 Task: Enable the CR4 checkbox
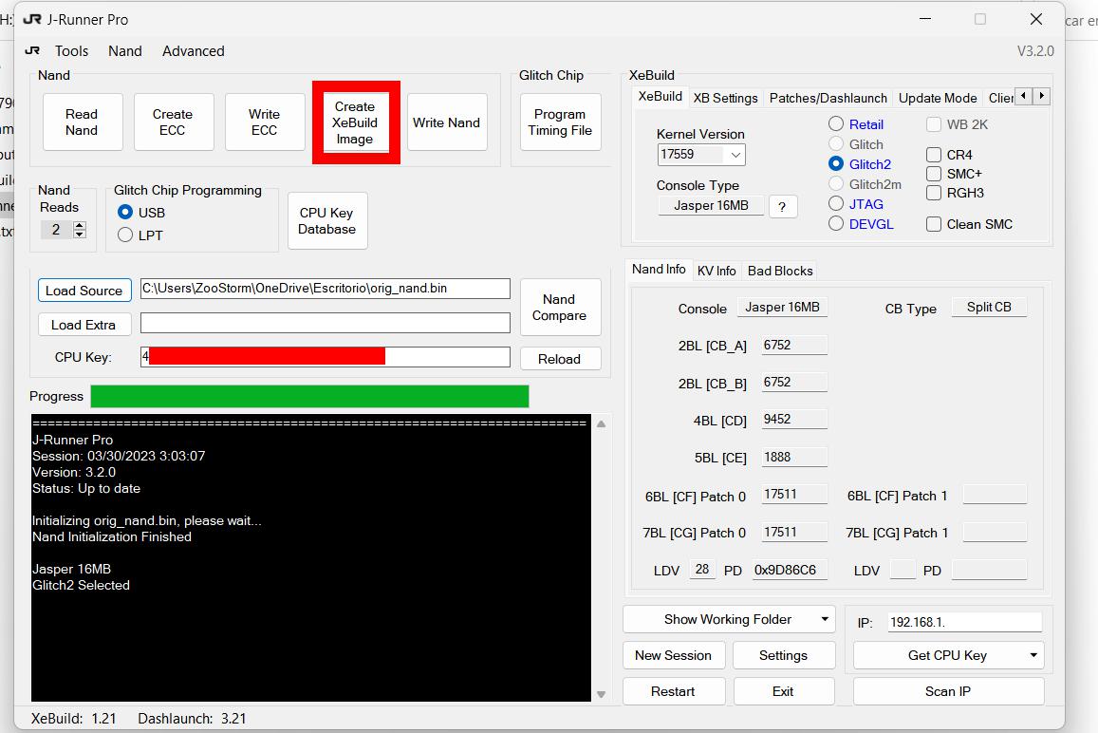934,155
